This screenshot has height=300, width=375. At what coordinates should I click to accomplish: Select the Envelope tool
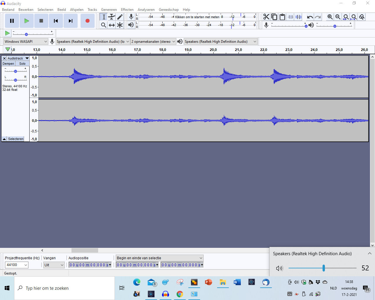(x=112, y=17)
